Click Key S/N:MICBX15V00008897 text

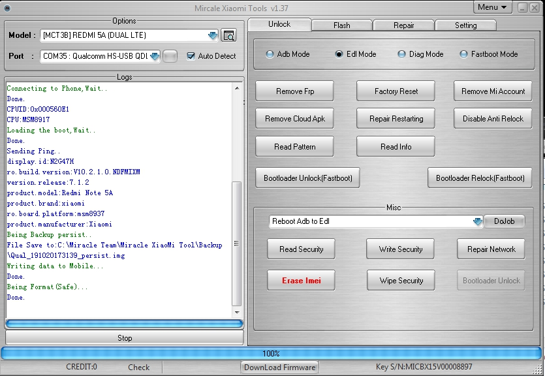424,367
